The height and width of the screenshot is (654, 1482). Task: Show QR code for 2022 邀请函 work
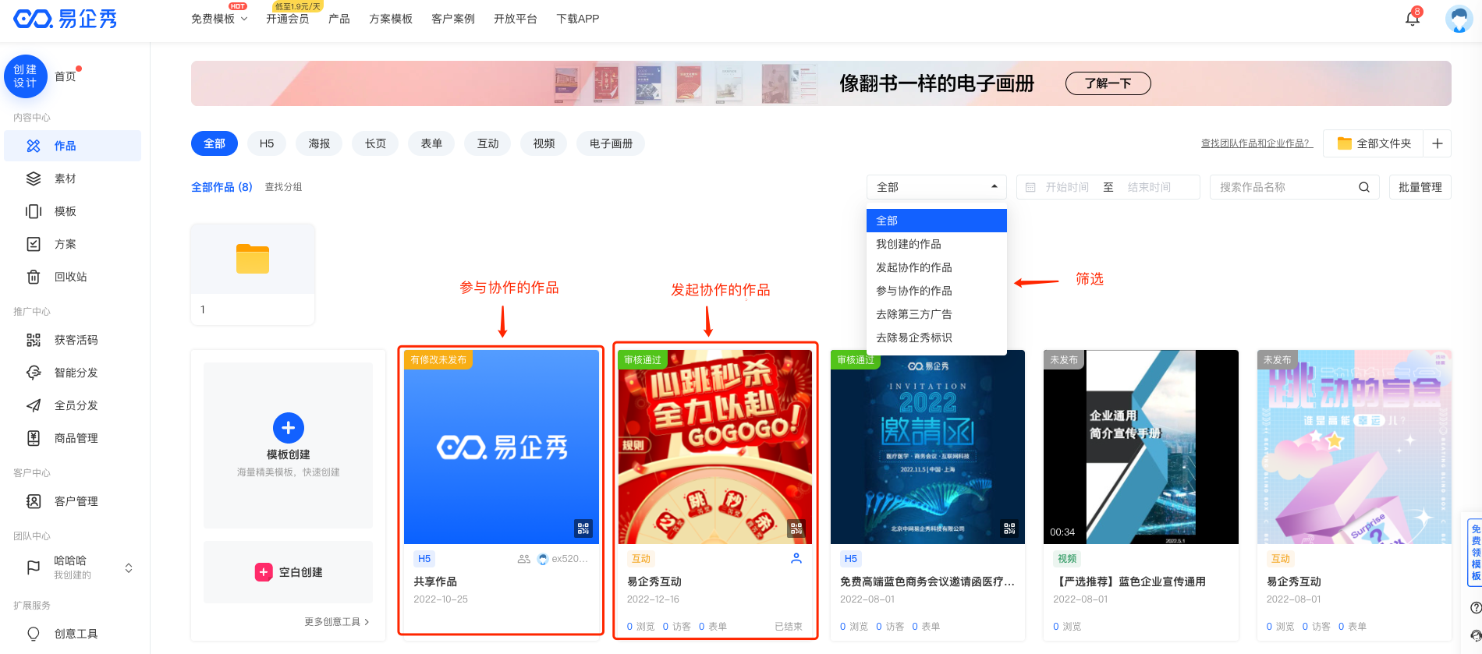(1009, 529)
